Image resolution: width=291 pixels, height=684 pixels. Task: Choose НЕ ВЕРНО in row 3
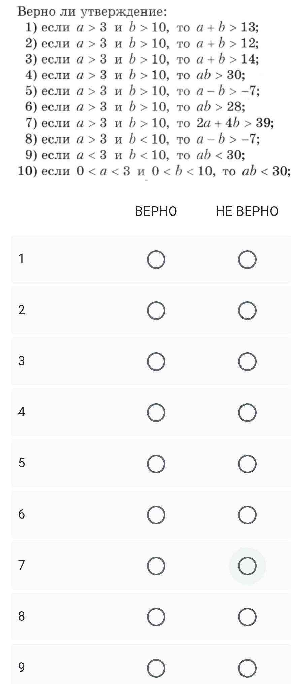click(247, 362)
